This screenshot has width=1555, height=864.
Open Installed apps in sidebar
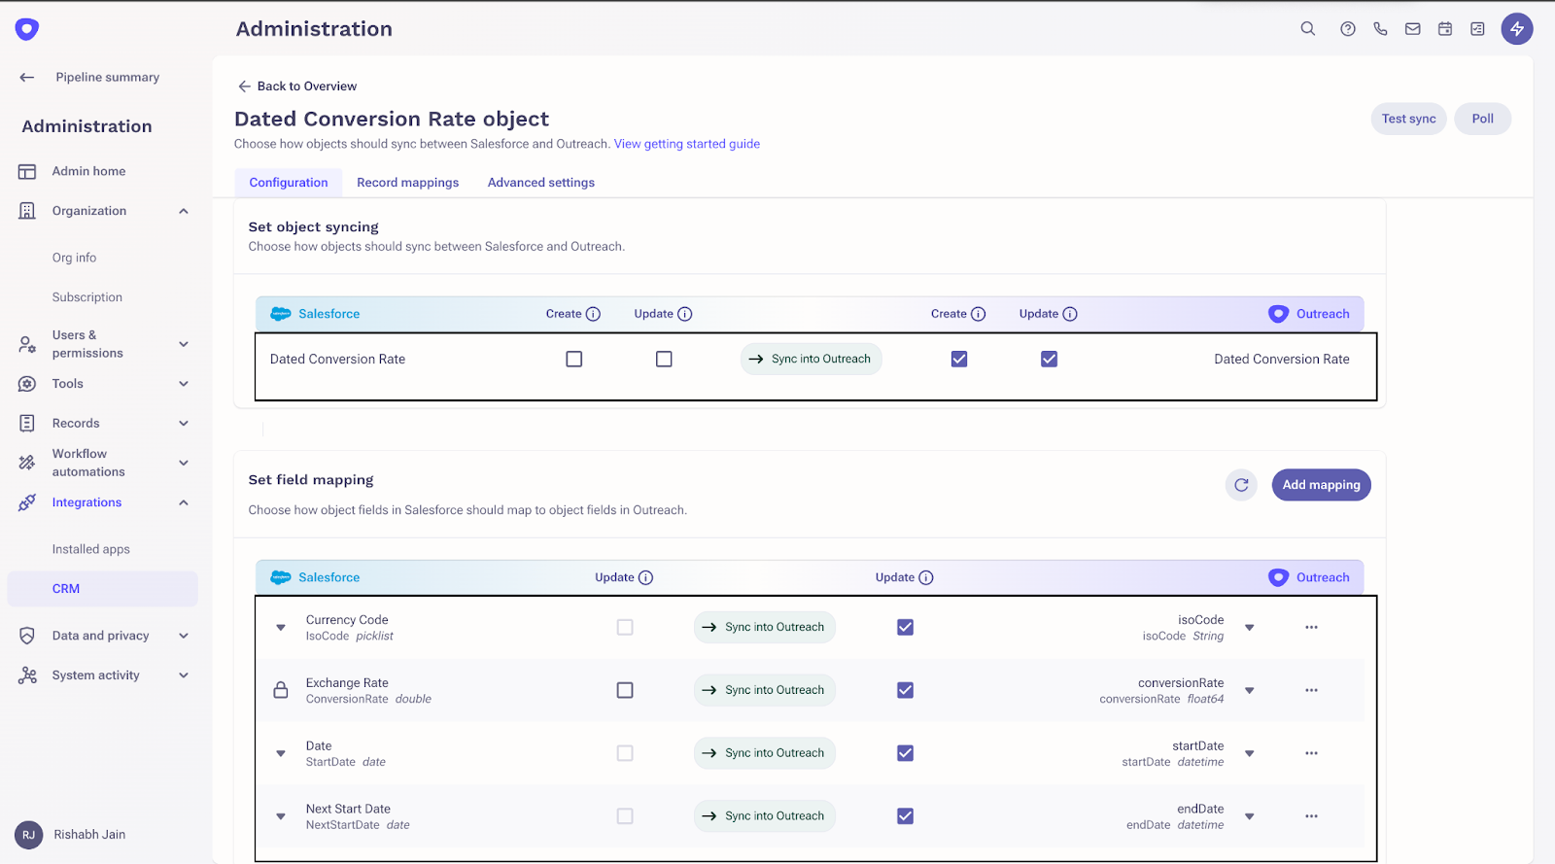pos(91,549)
